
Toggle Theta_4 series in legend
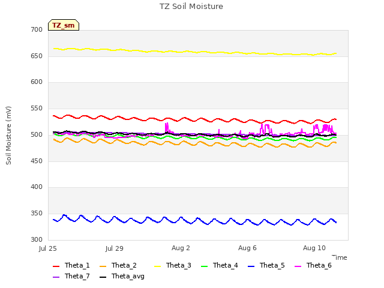[220, 265]
